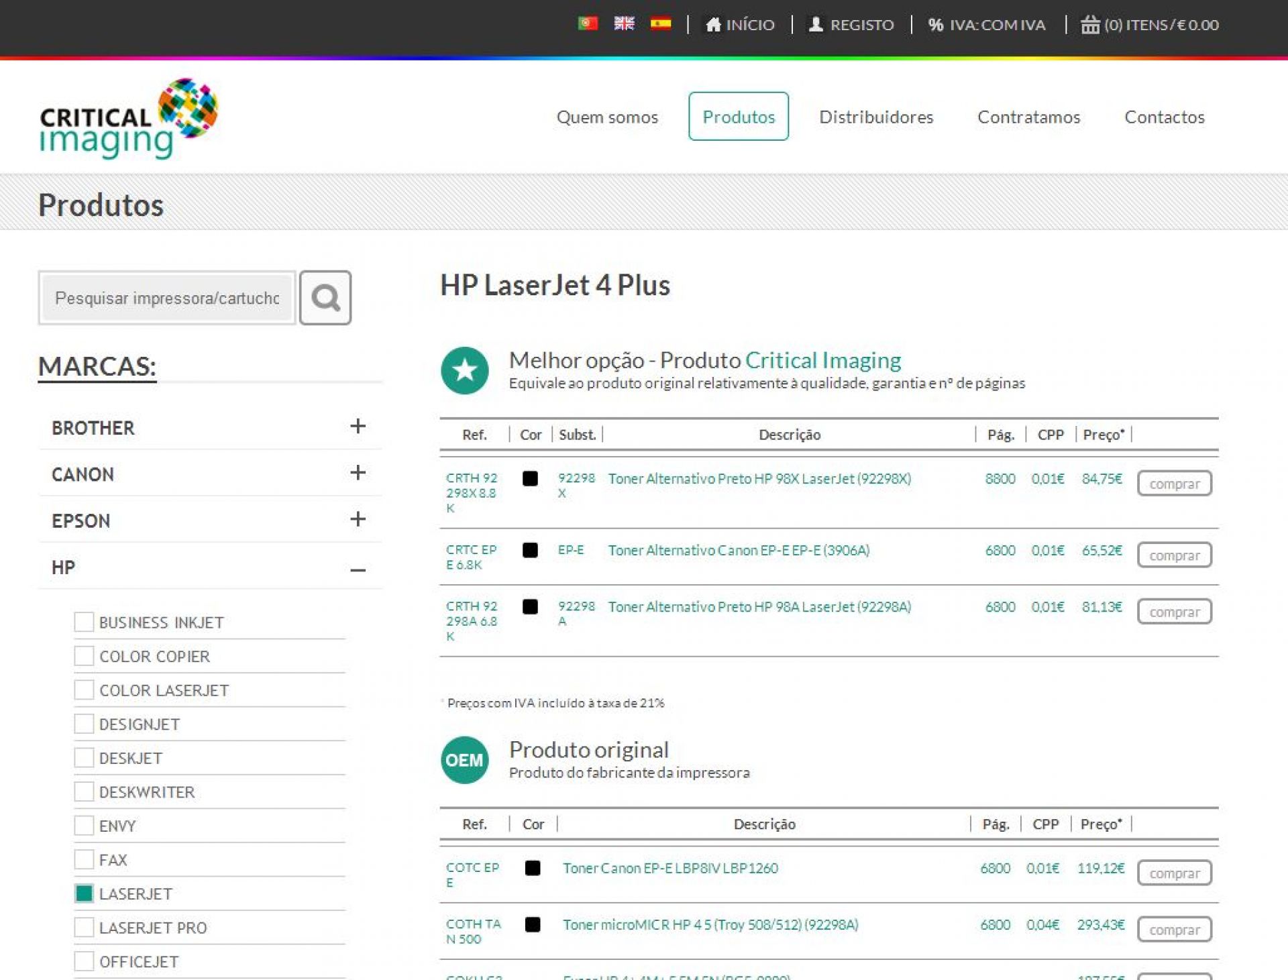The width and height of the screenshot is (1288, 980).
Task: Buy the 92298X toner with comprar
Action: (1174, 484)
